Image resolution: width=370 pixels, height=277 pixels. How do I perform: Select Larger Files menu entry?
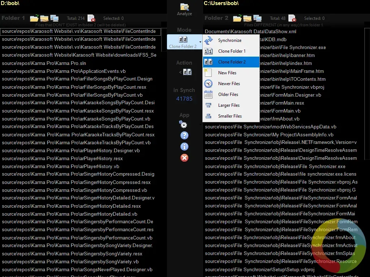coord(231,105)
